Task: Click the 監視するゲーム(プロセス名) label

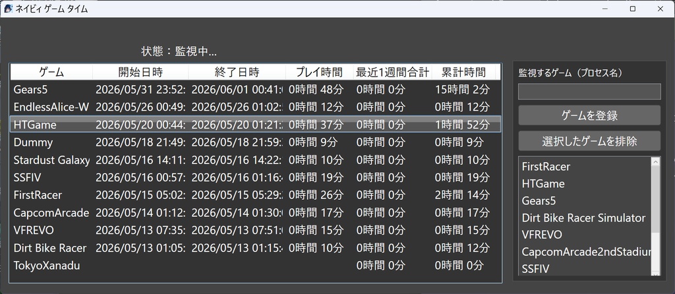Action: tap(570, 73)
